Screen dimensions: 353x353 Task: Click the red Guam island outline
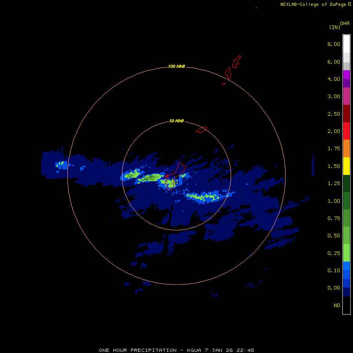coord(175,176)
